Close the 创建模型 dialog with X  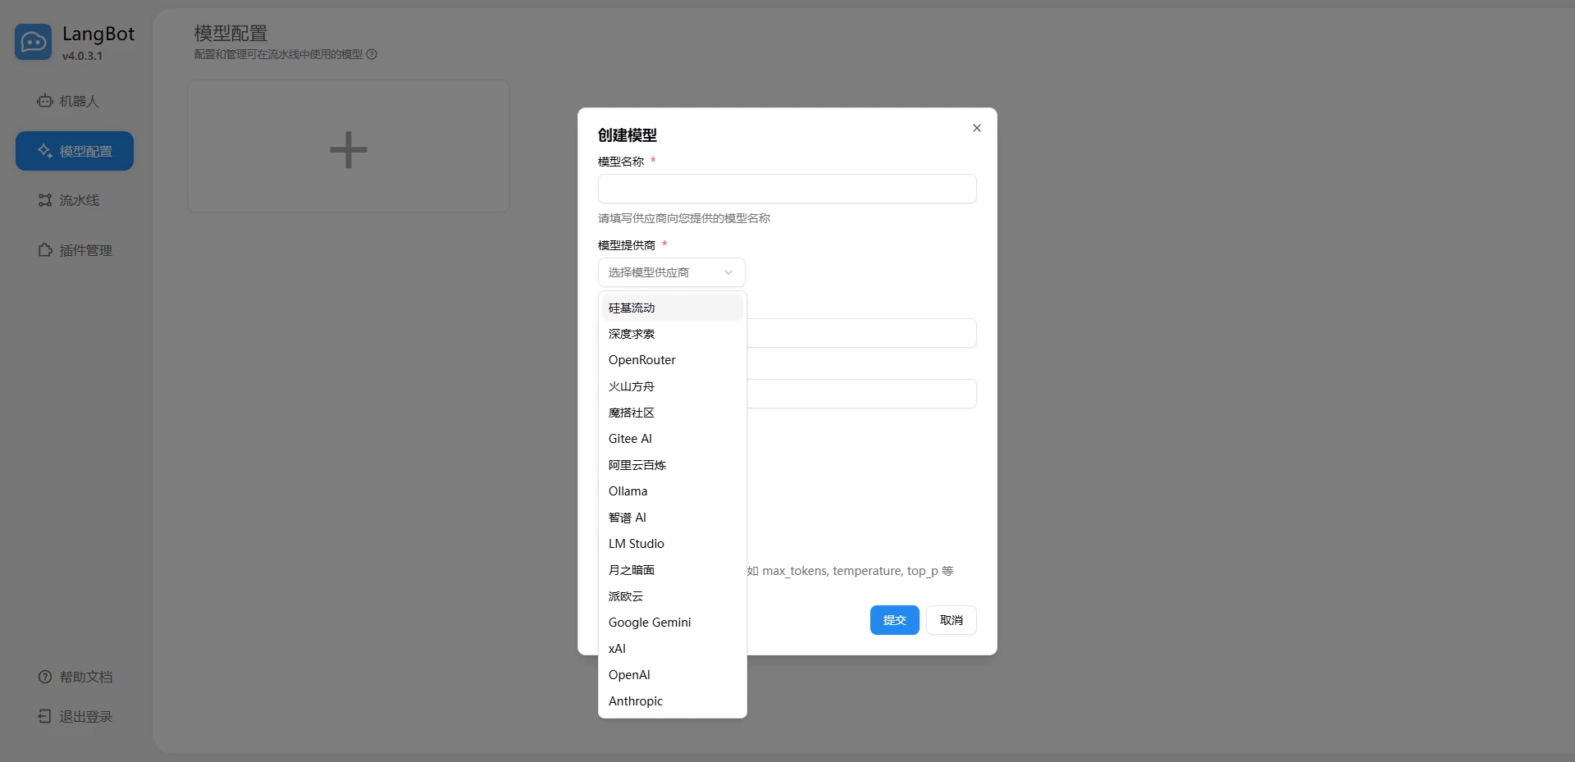coord(976,128)
